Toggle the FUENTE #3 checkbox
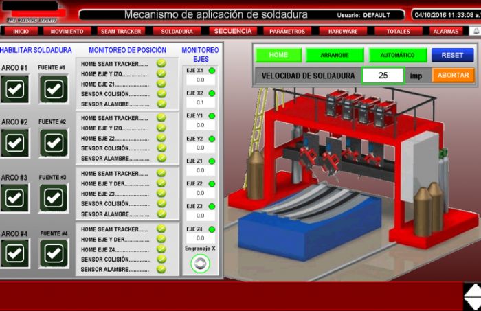This screenshot has width=481, height=311. tap(54, 198)
